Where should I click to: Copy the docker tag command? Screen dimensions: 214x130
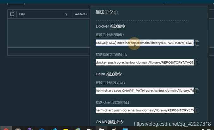[x=197, y=43]
